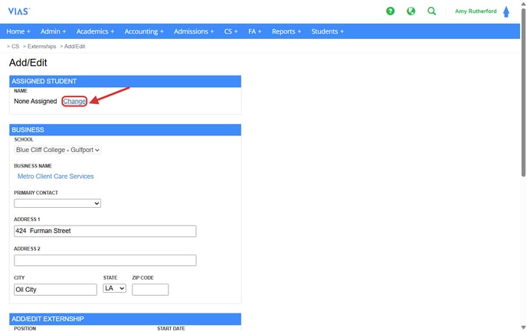Image resolution: width=527 pixels, height=331 pixels.
Task: Expand the Primary Contact dropdown
Action: [57, 203]
